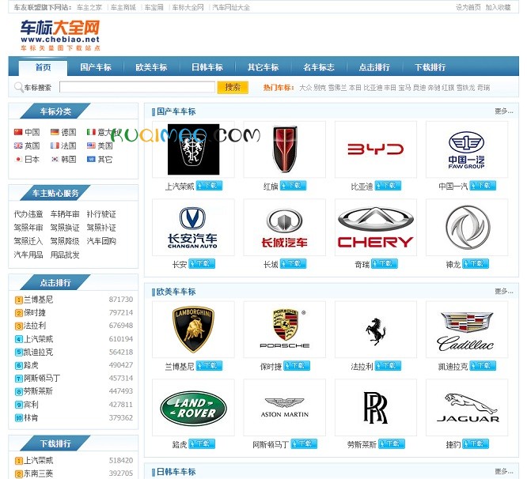The width and height of the screenshot is (527, 479).
Task: Open the Rolls-Royce RR logo
Action: coord(375,408)
